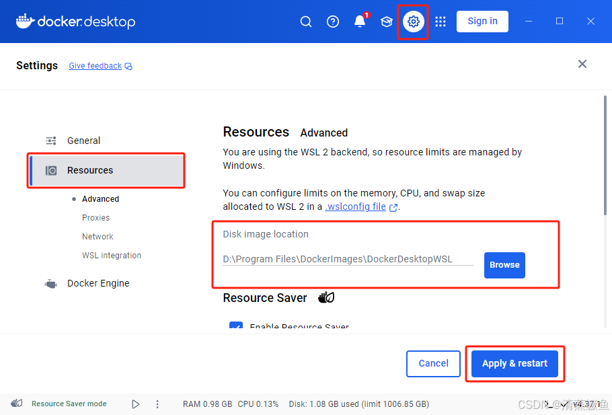Click the Docker Engine whale icon in sidebar
Image resolution: width=612 pixels, height=415 pixels.
[51, 284]
